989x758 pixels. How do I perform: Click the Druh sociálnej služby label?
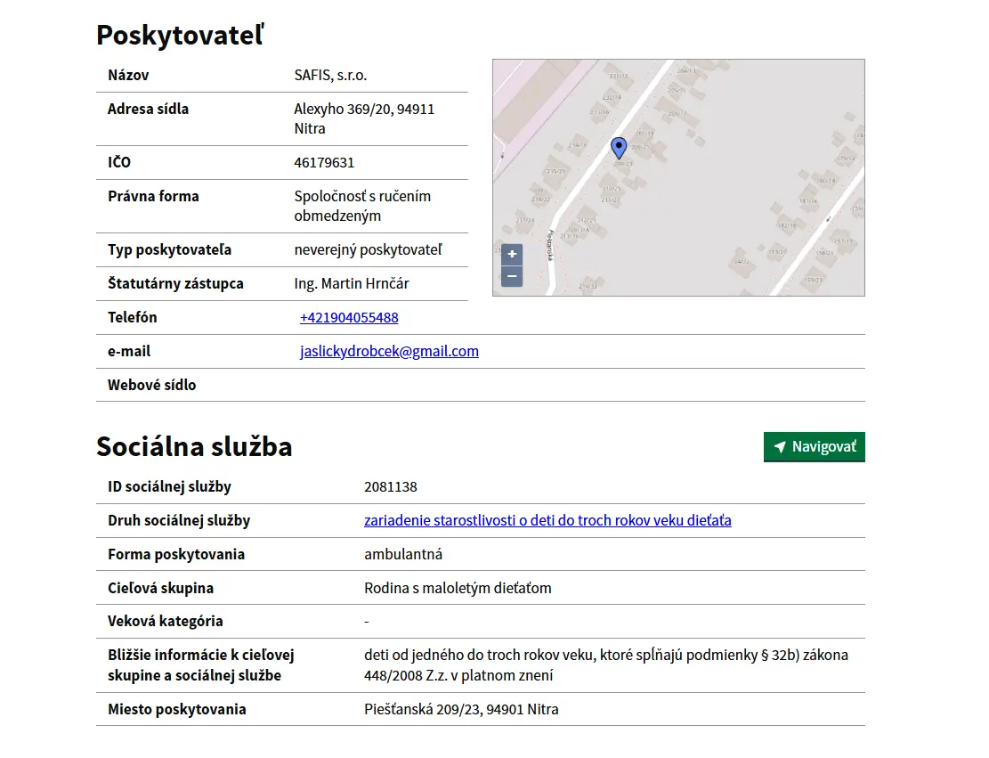[179, 521]
